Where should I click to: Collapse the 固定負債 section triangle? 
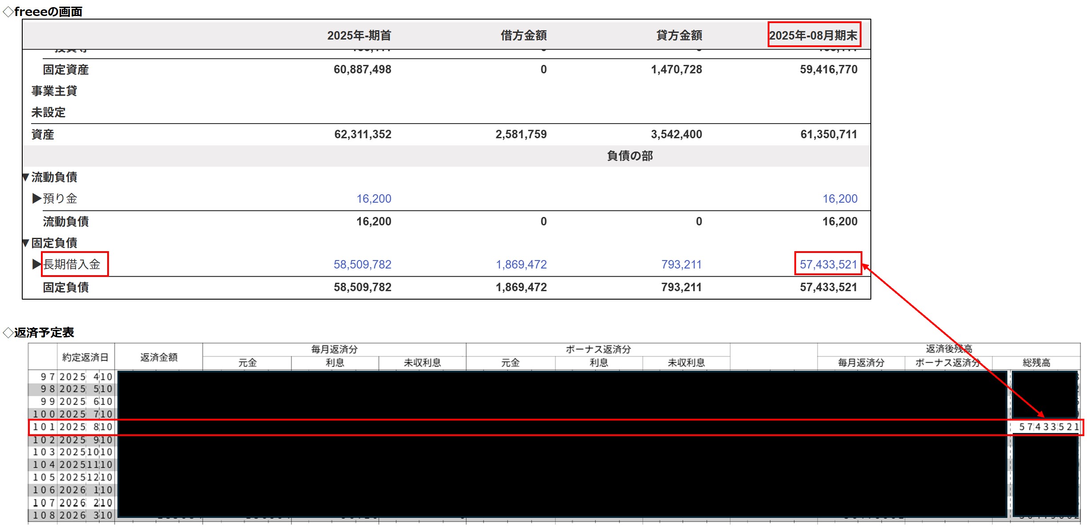pyautogui.click(x=26, y=243)
